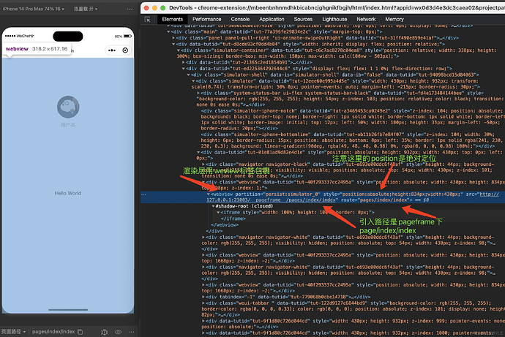The width and height of the screenshot is (505, 337).
Task: Activate the inspect element picker in DevTools
Action: click(148, 19)
